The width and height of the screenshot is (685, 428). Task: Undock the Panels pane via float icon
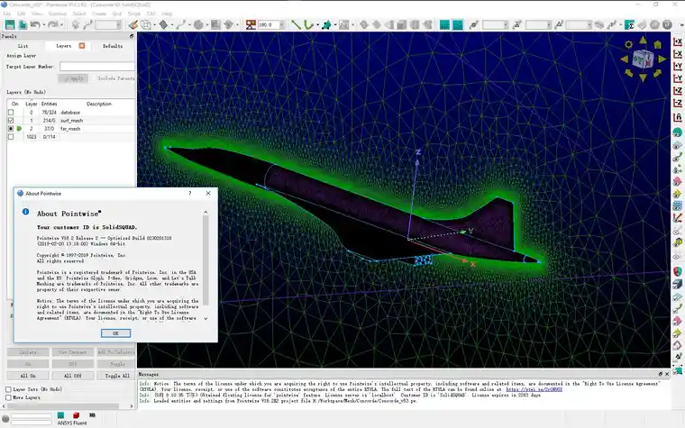(132, 36)
